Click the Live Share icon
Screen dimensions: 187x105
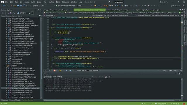pos(175,6)
